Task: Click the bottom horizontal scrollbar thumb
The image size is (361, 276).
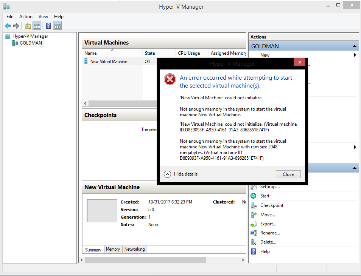Action: tap(145, 260)
